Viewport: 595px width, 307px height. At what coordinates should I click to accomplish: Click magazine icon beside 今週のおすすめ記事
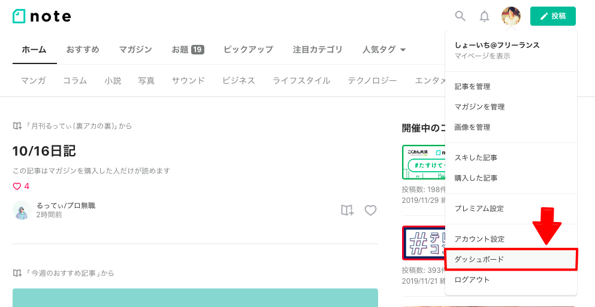17,273
